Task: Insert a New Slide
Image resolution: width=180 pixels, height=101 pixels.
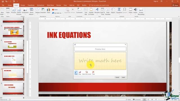Action: [2, 12]
